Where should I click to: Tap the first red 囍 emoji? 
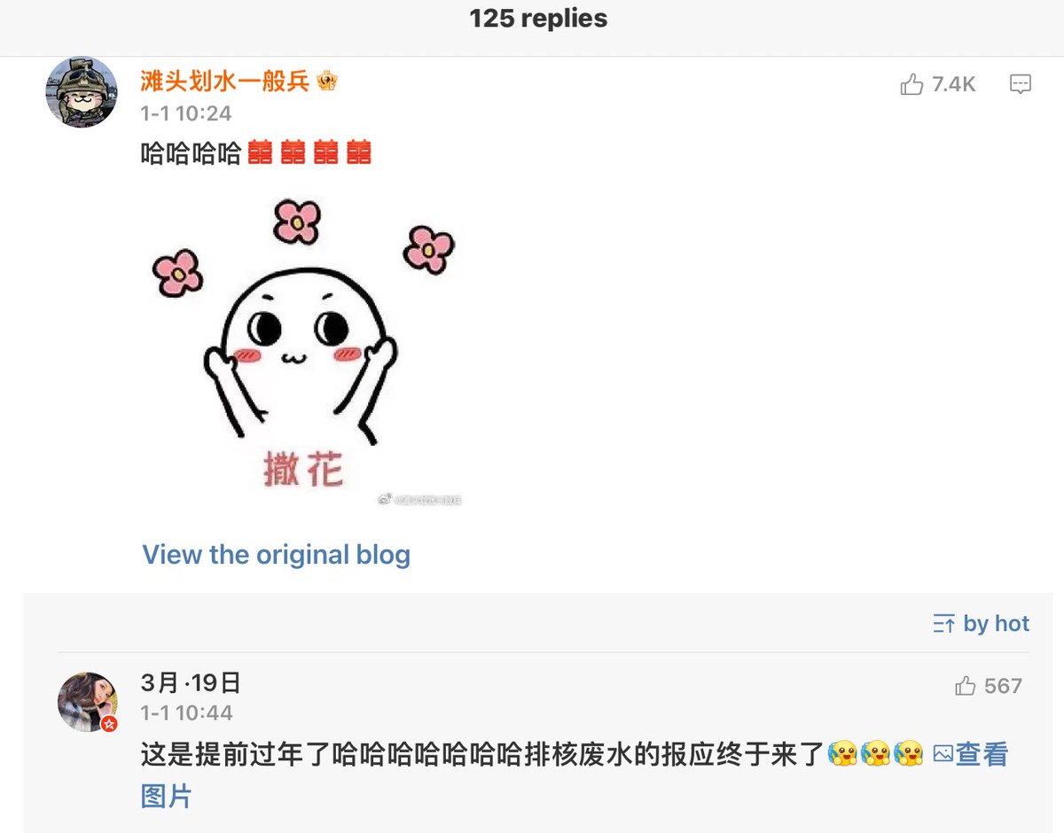260,153
